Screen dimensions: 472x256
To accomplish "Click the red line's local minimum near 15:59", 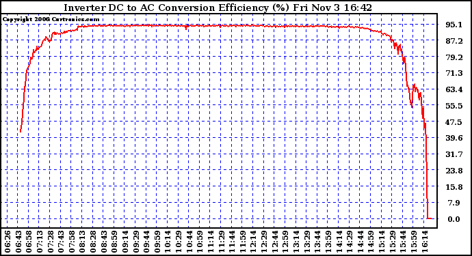I will click(x=412, y=106).
